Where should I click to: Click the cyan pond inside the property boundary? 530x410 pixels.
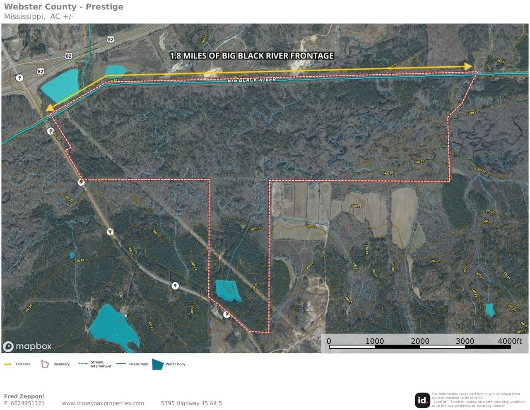pyautogui.click(x=227, y=290)
